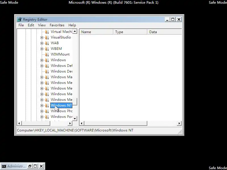Click values pane scroll right arrow
Screen dimensions: 227x170
179,123
